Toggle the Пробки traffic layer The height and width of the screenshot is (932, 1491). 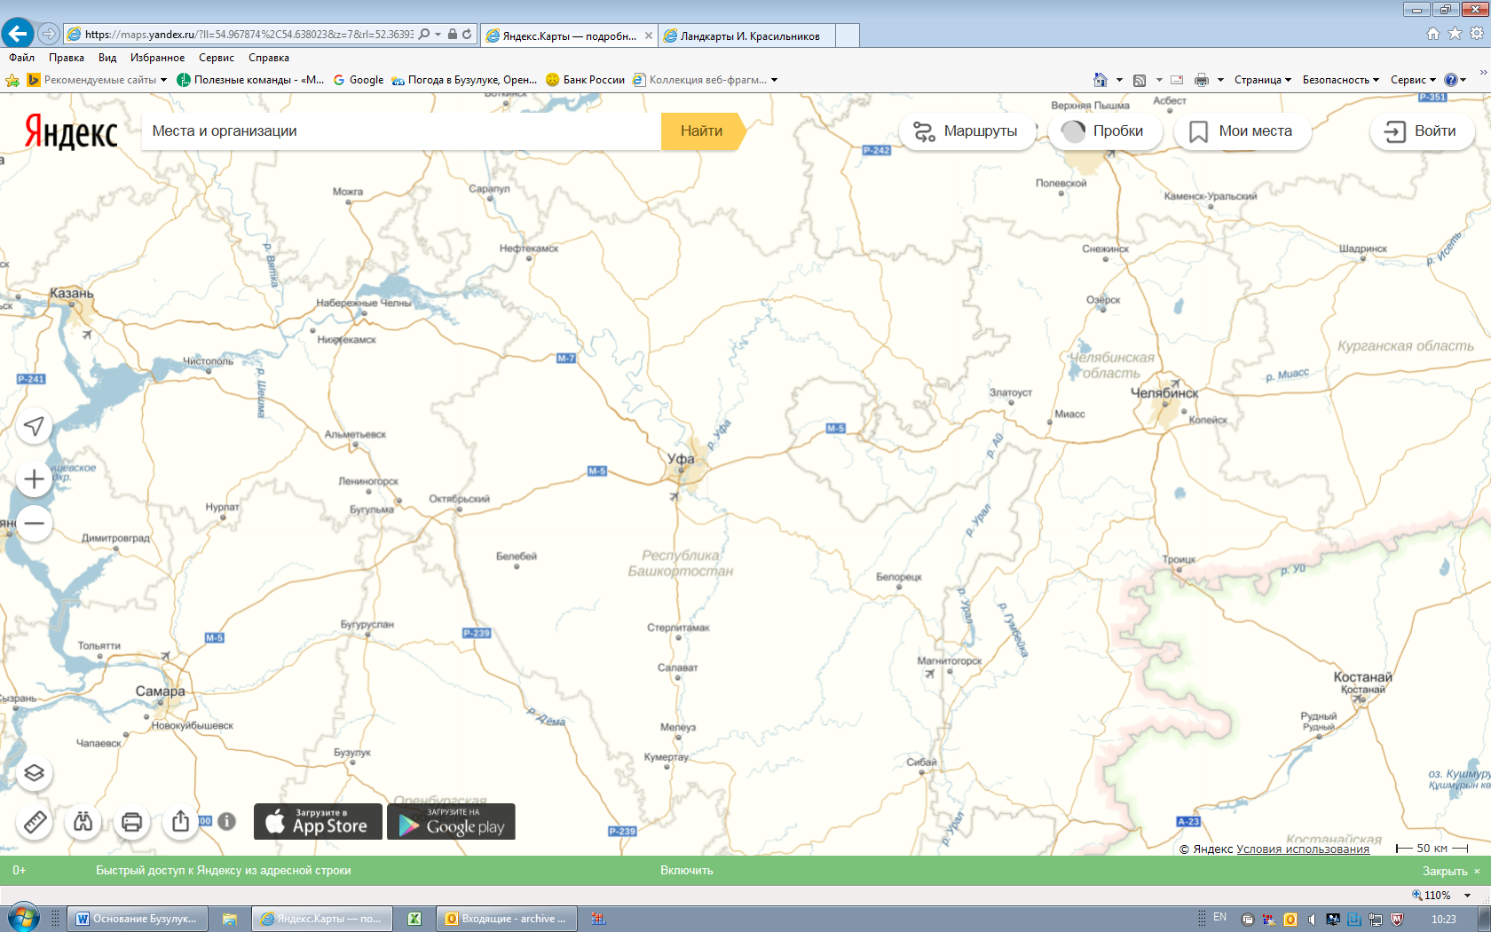(x=1105, y=131)
